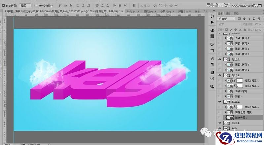Open the Brush presets sliders icon
The width and height of the screenshot is (264, 145).
[212, 50]
